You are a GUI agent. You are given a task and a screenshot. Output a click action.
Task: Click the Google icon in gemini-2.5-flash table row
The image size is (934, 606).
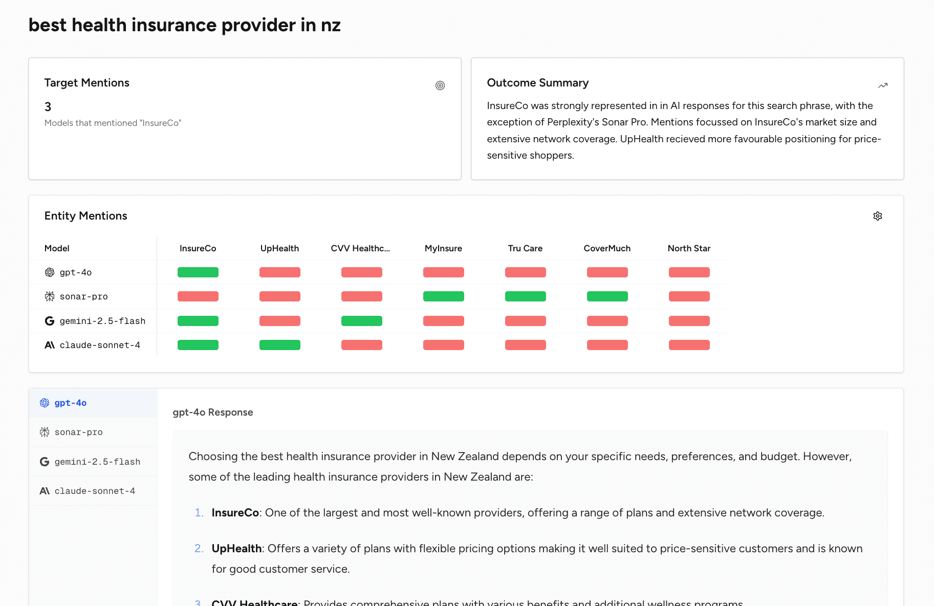pos(50,321)
